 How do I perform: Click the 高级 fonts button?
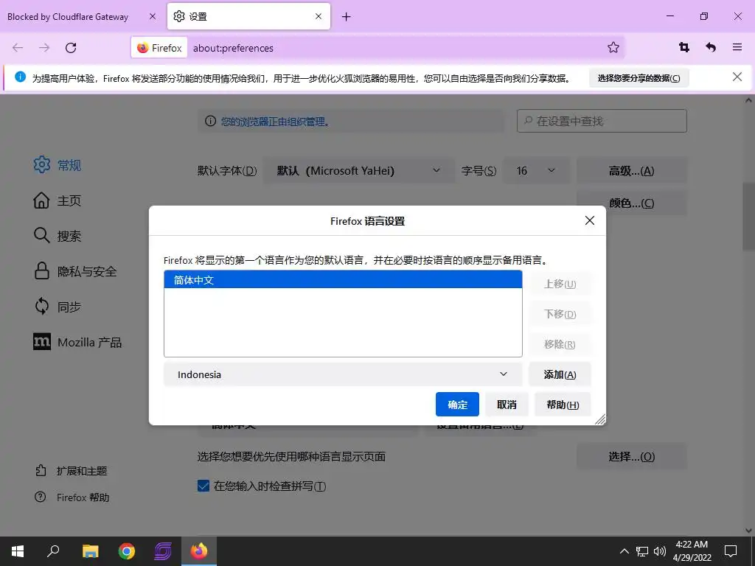click(632, 171)
